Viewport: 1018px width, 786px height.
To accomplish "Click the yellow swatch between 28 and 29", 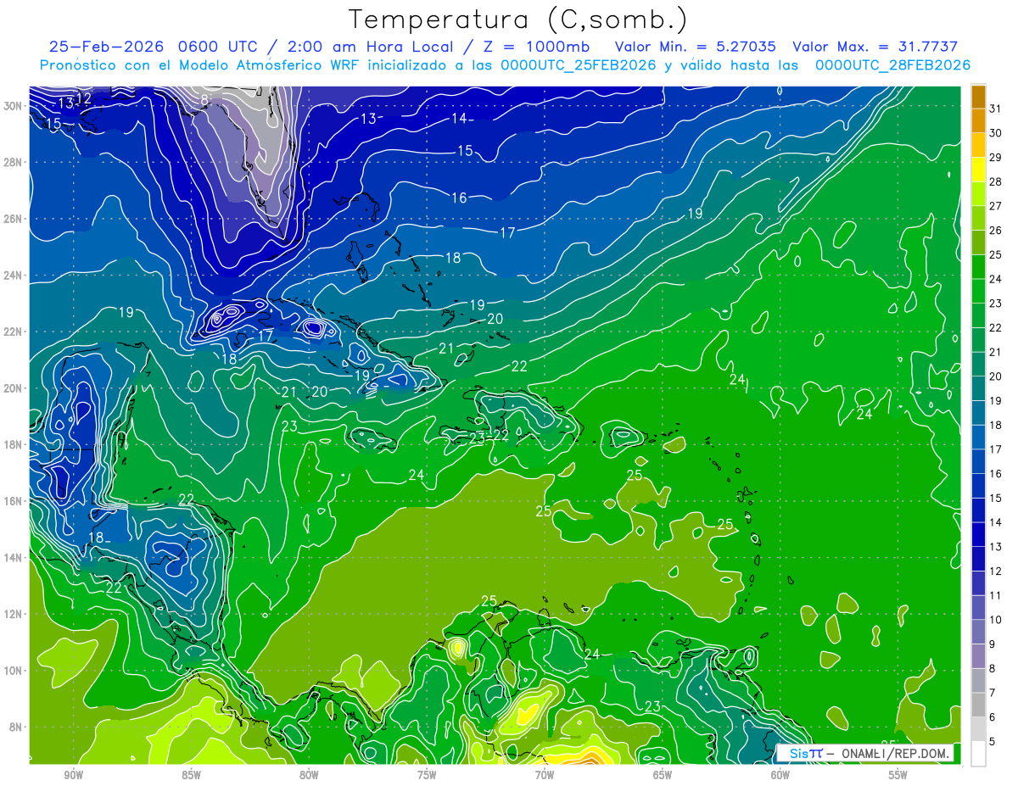I will (978, 170).
